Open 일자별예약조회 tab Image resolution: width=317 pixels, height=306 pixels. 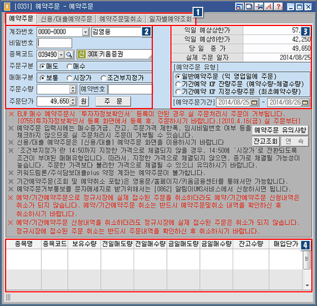(170, 19)
